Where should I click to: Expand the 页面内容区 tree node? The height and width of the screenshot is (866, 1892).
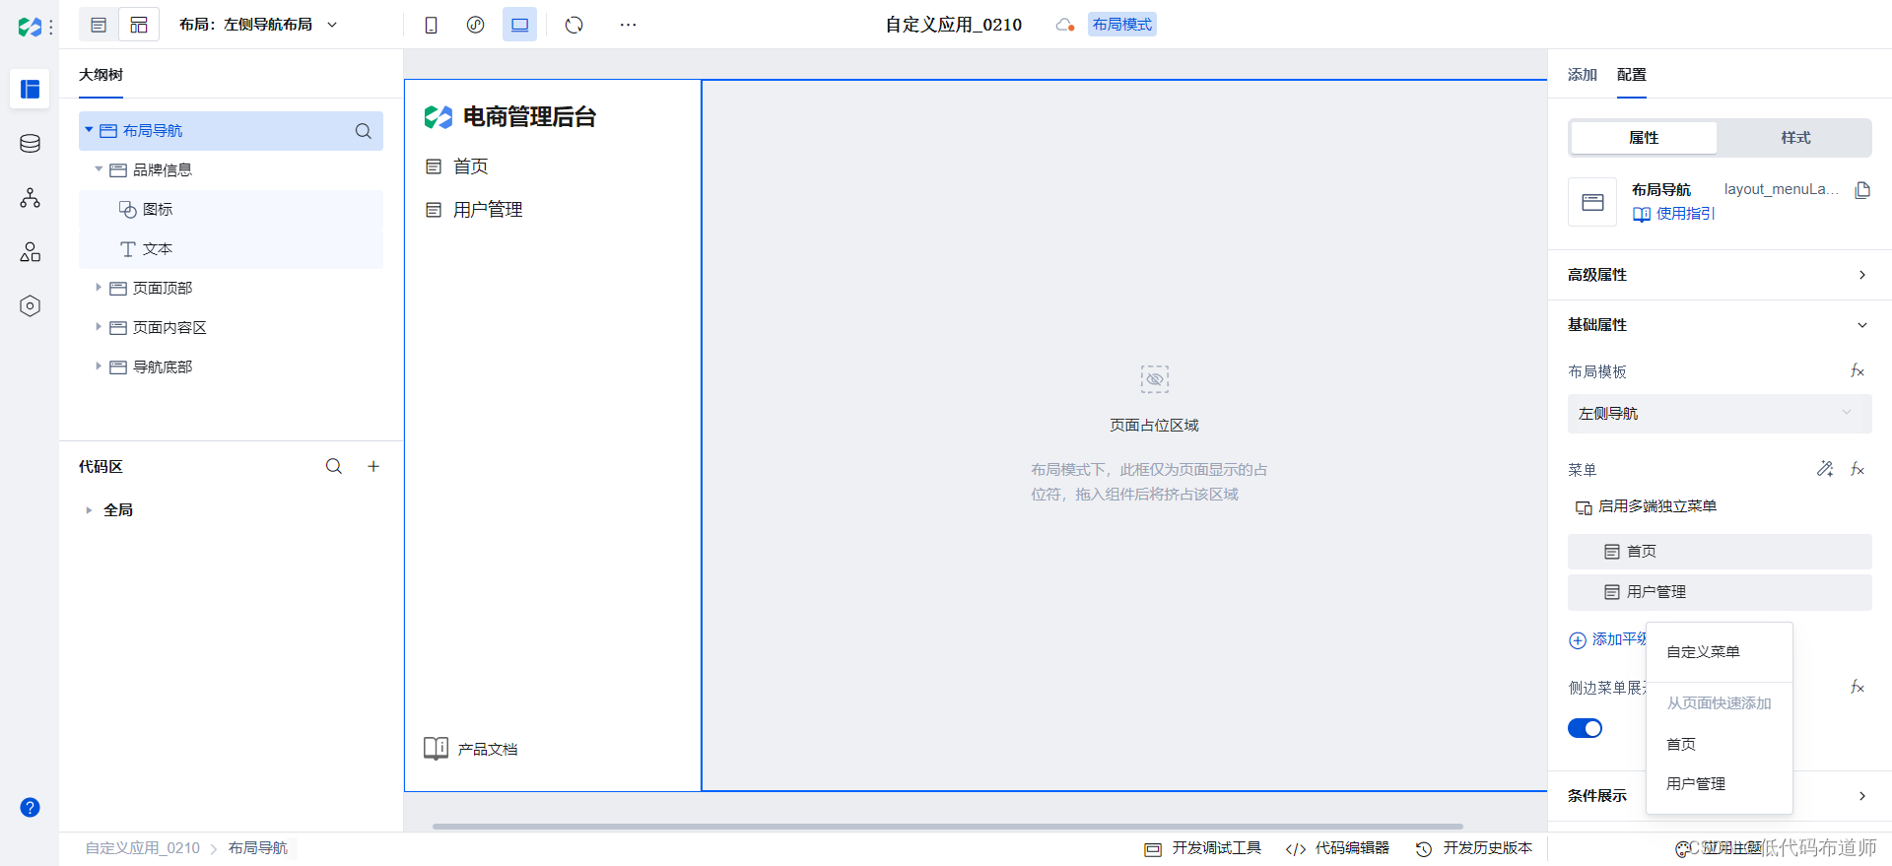99,327
